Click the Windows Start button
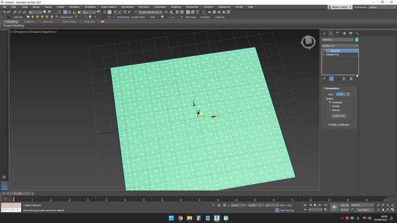 (x=171, y=218)
